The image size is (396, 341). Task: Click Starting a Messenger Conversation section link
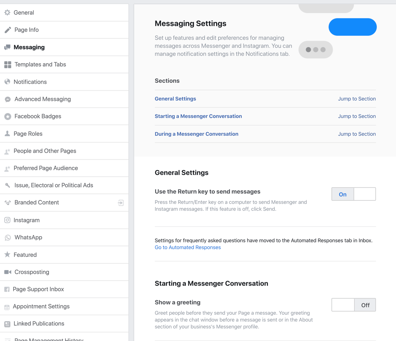198,116
